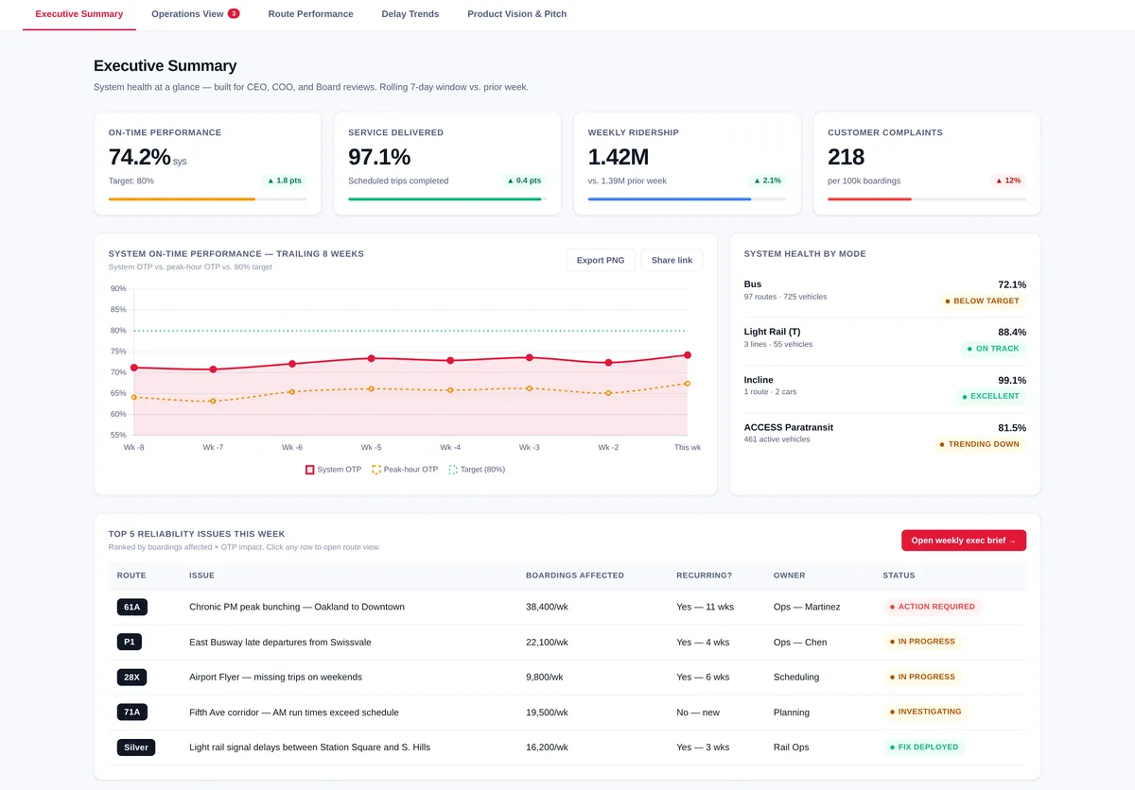Click the "Chronic PM peak bunching" issue row
The height and width of the screenshot is (790, 1135).
tap(567, 607)
